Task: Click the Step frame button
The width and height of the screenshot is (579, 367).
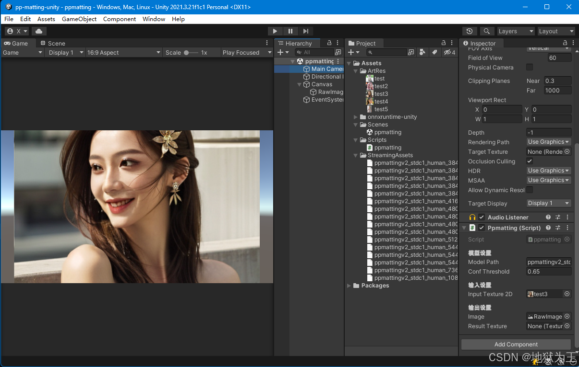Action: [x=306, y=31]
